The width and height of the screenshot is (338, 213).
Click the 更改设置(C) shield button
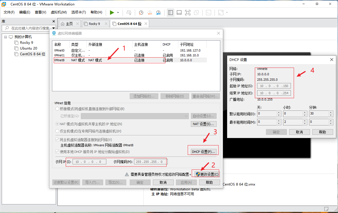pos(207,174)
